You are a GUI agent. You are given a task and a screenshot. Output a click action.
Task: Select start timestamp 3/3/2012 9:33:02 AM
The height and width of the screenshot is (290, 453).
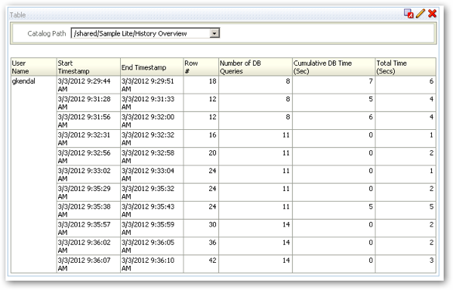click(x=88, y=174)
